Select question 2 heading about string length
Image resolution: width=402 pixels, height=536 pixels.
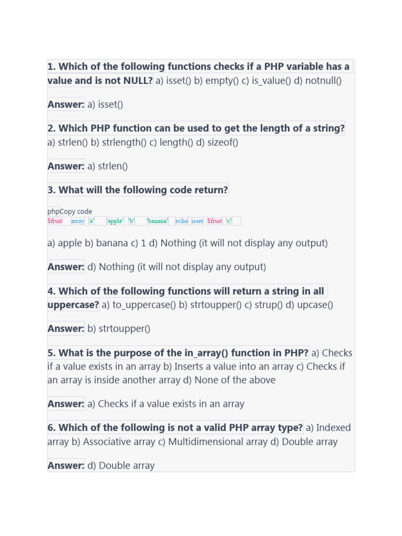coord(196,128)
